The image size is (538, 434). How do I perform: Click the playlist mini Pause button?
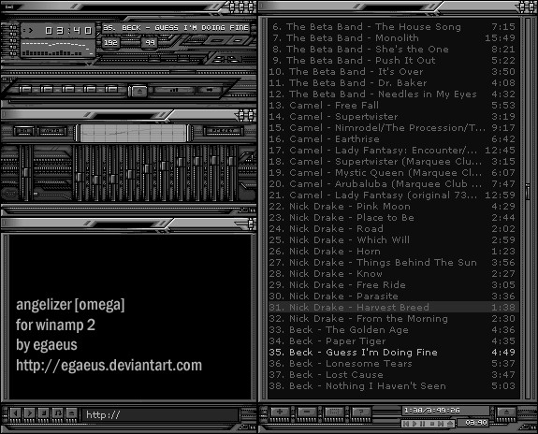(x=423, y=424)
